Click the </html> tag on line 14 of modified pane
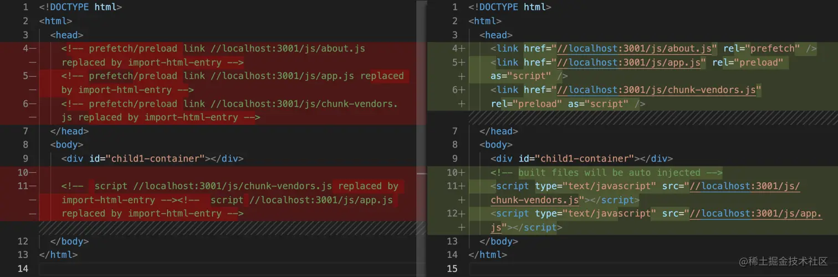The height and width of the screenshot is (277, 838). coord(488,255)
